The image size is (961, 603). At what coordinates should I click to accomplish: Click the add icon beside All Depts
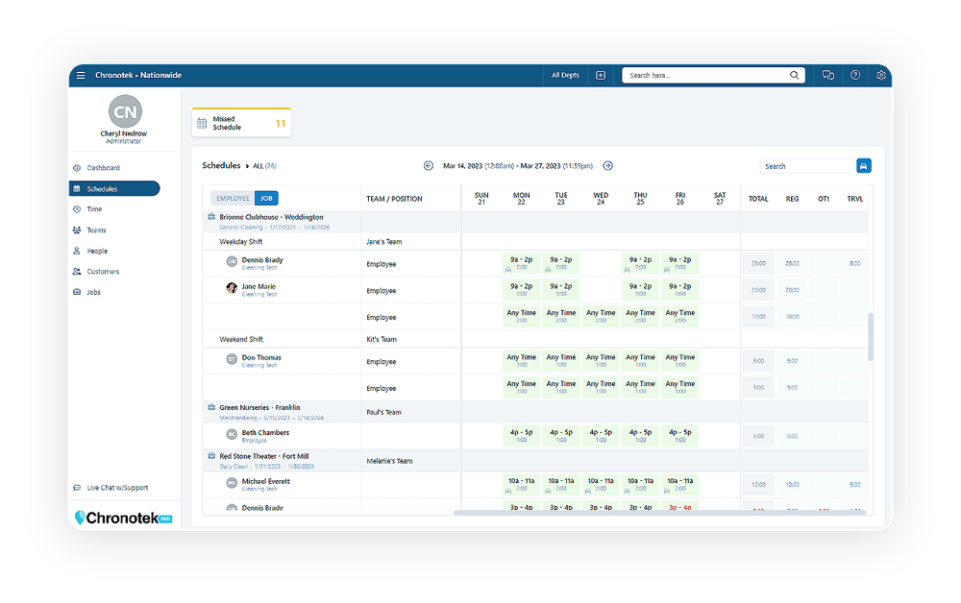tap(601, 75)
